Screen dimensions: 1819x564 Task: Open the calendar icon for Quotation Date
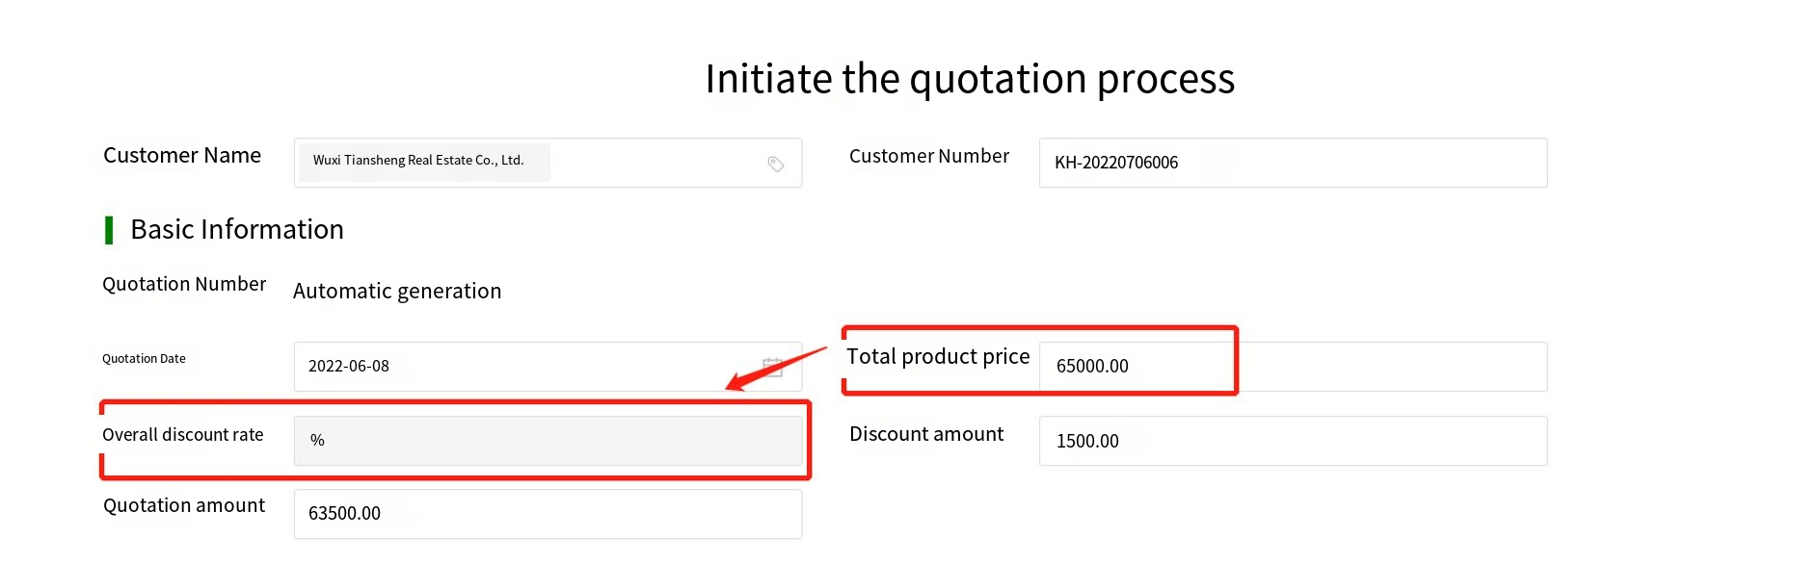(773, 367)
